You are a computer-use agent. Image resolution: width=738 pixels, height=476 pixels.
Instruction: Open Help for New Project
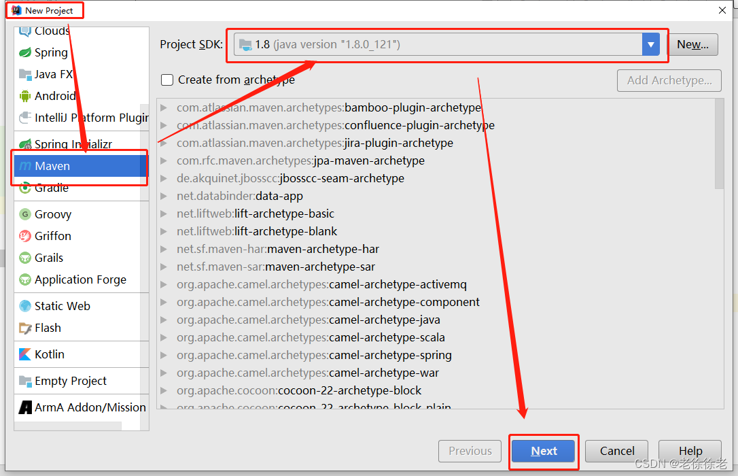click(690, 451)
